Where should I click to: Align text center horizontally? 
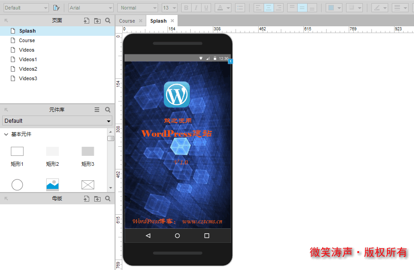click(269, 8)
